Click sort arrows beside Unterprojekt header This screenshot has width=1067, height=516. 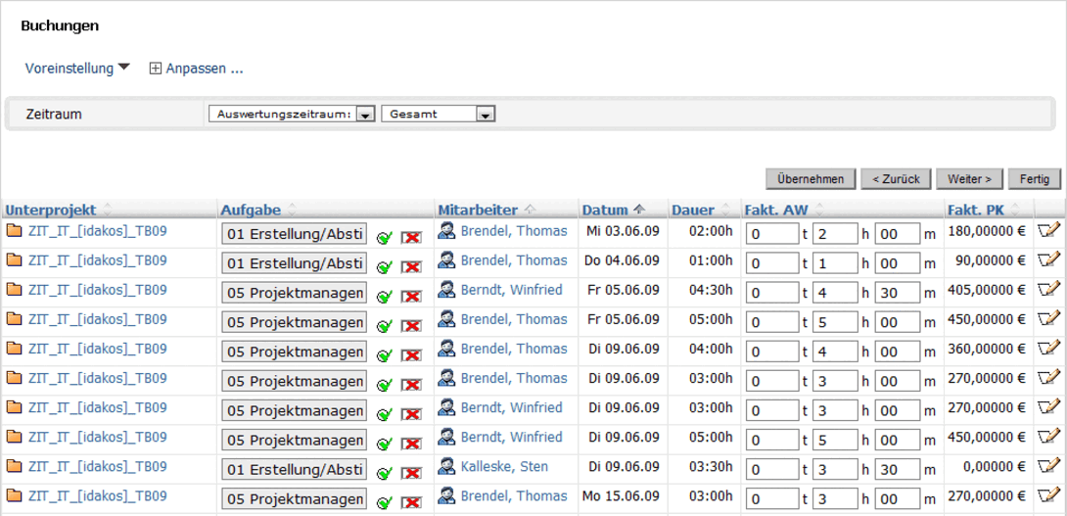(x=107, y=210)
